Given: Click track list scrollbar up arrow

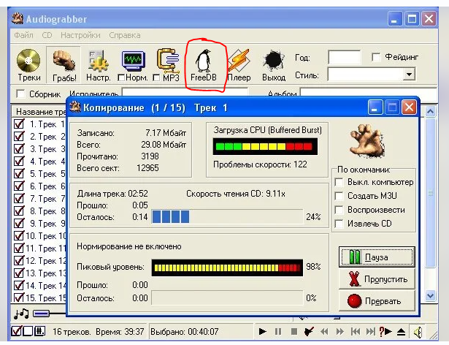Looking at the screenshot, I should click(x=431, y=112).
